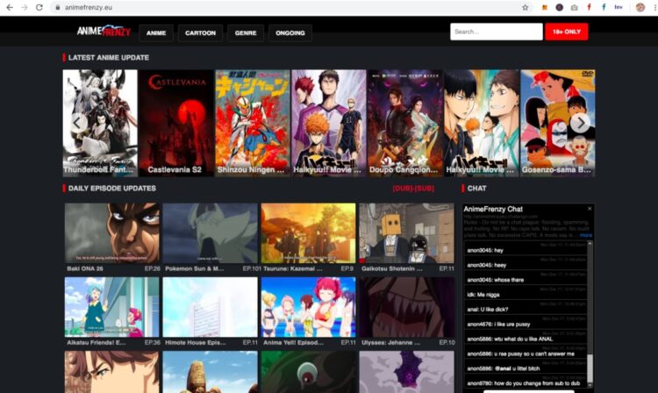Open the dark round extension icon
Screen dimensions: 658x393
[559, 7]
